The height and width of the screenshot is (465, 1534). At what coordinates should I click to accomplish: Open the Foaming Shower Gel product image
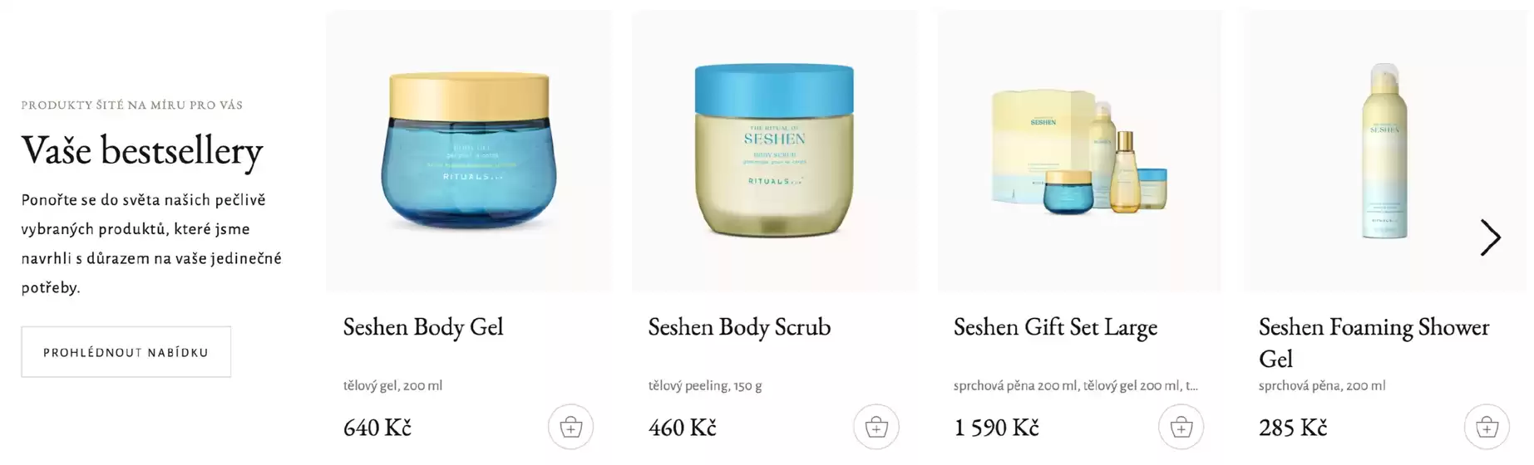[1385, 151]
